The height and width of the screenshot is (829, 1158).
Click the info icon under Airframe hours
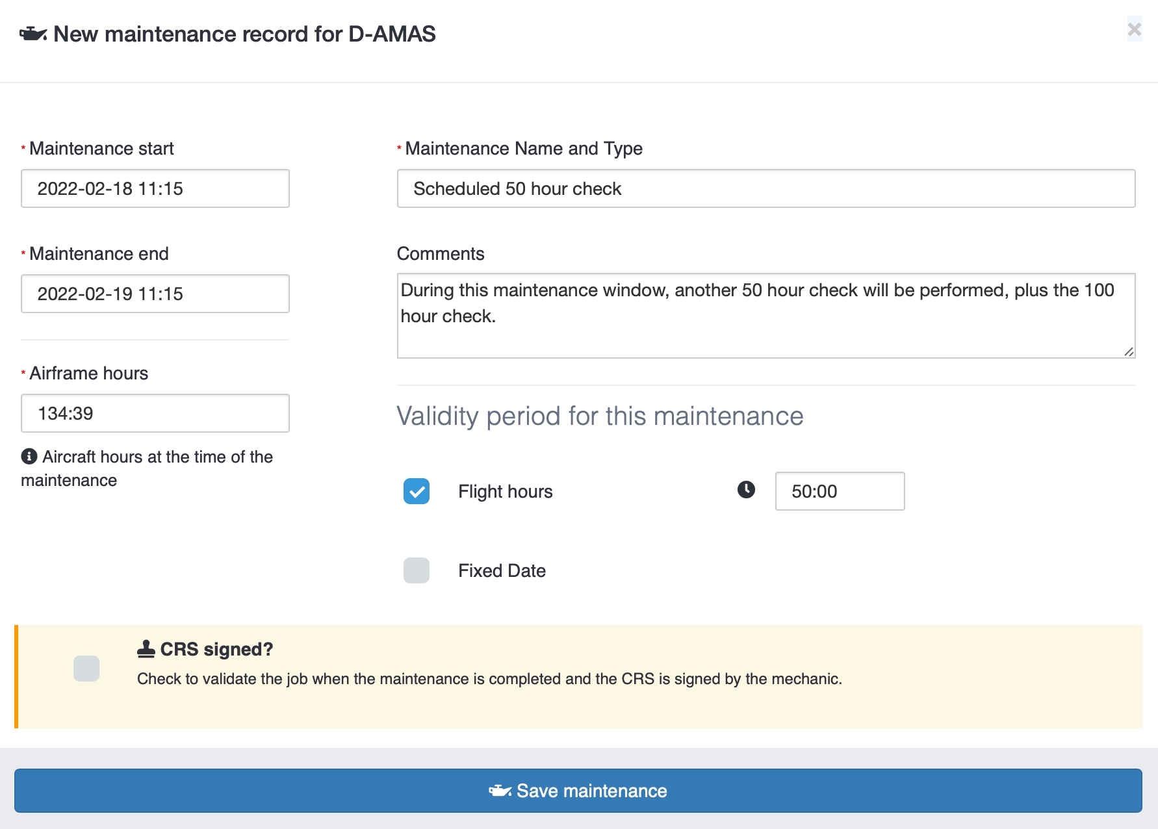point(29,457)
